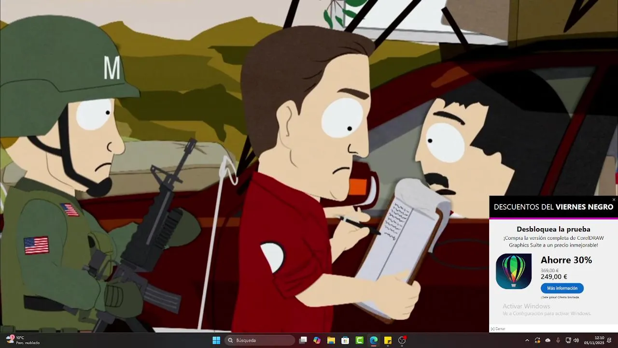Open the Windows Start menu
Screen dimensions: 618x348
pos(216,340)
